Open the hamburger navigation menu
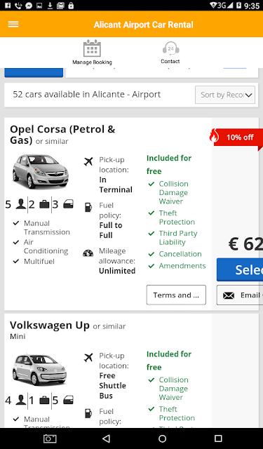Viewport: 263px width, 449px height. 13,24
